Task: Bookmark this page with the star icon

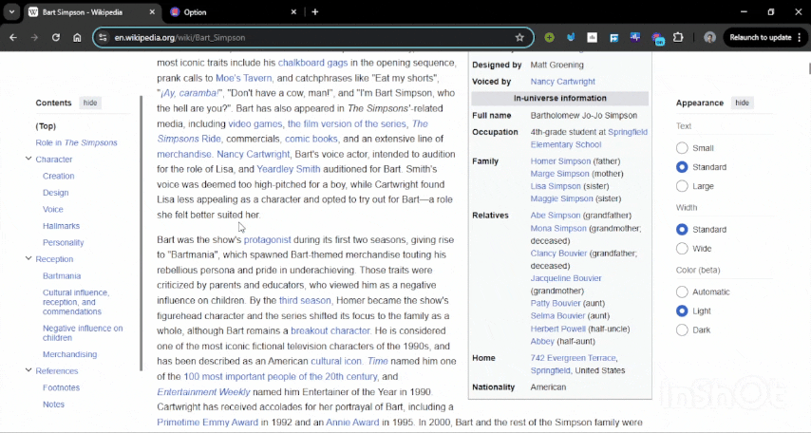Action: (x=519, y=37)
